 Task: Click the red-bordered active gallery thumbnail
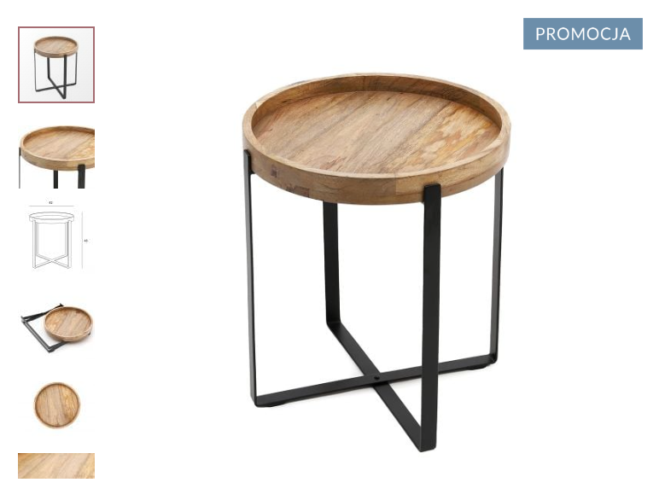point(56,65)
